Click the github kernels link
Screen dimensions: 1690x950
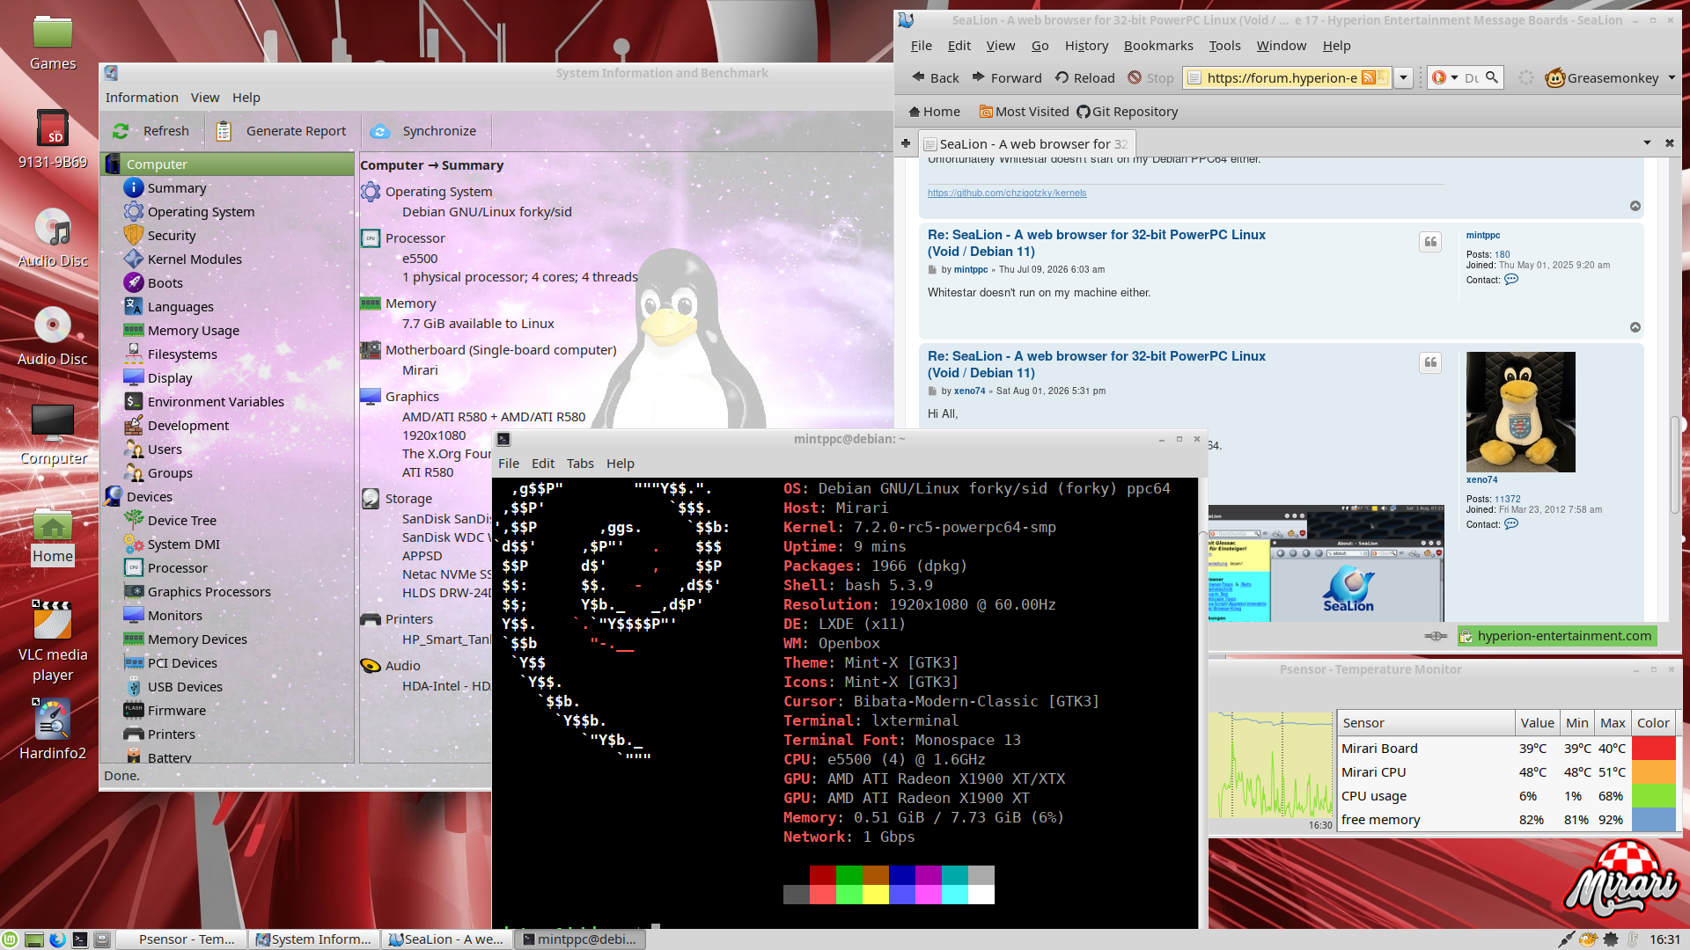tap(1007, 193)
